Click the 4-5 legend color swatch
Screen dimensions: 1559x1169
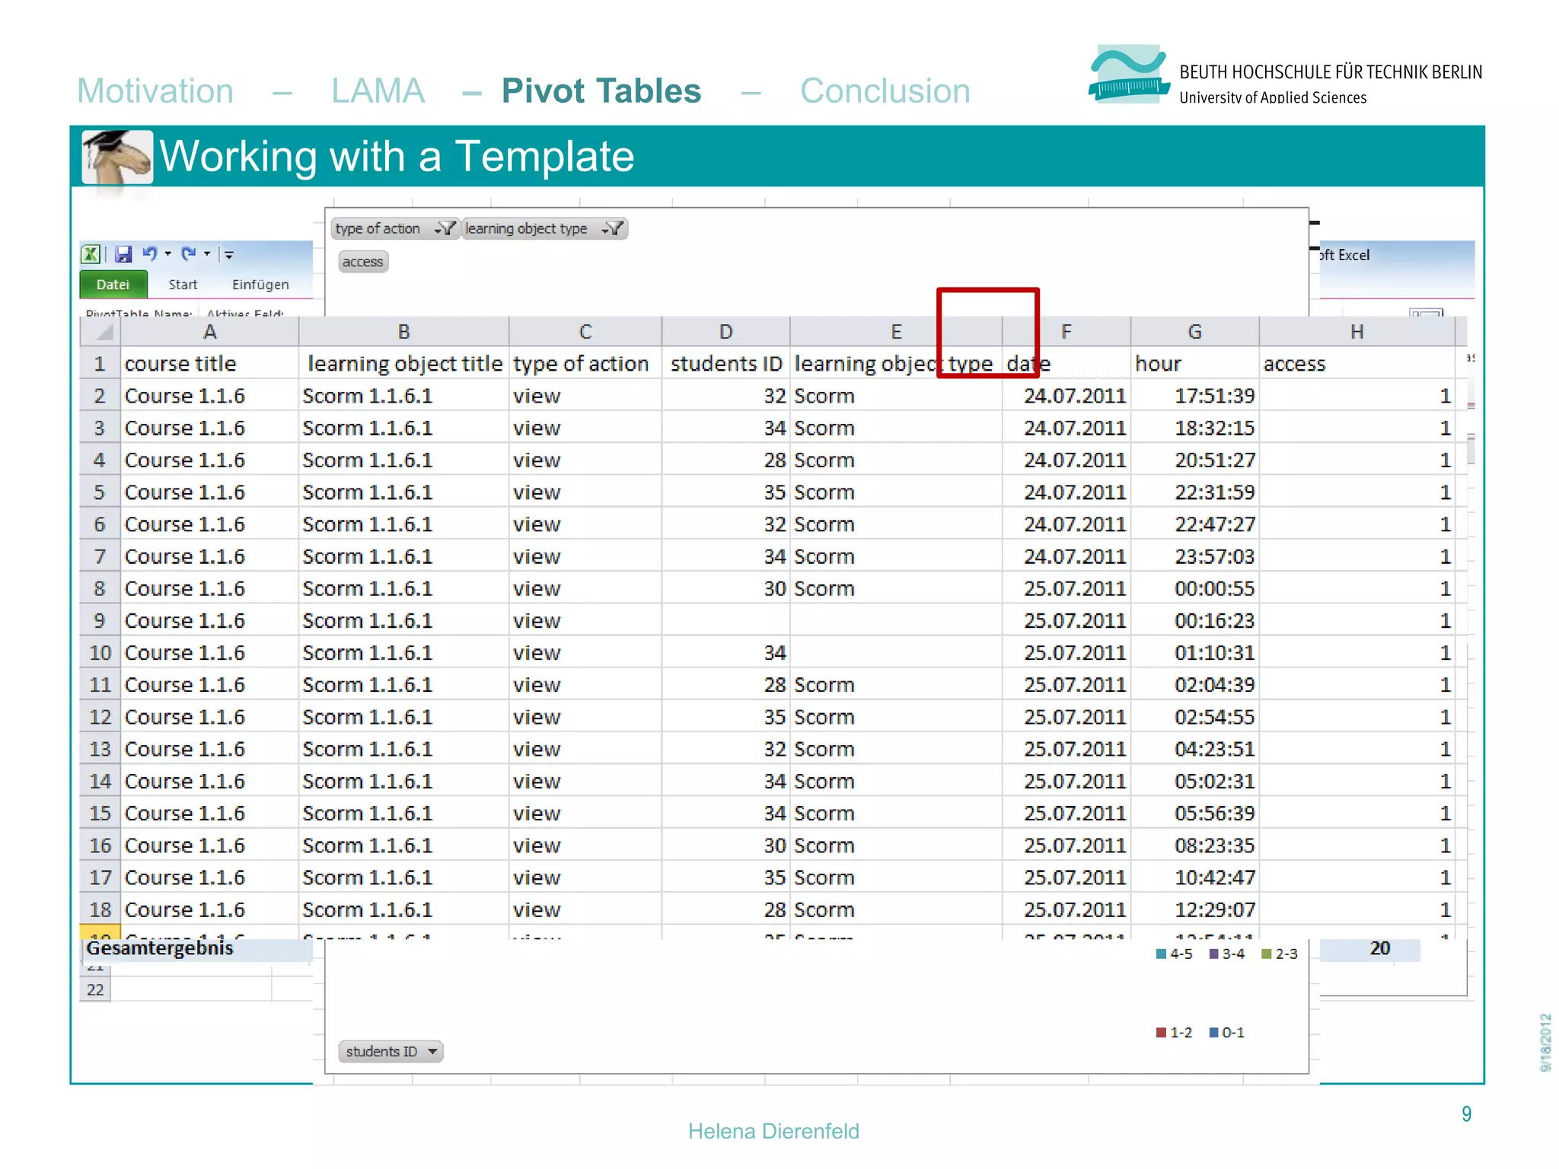point(1161,954)
